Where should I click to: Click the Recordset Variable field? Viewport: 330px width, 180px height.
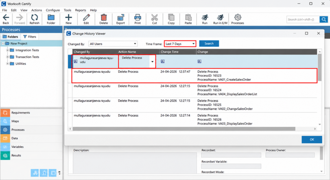tap(231, 166)
